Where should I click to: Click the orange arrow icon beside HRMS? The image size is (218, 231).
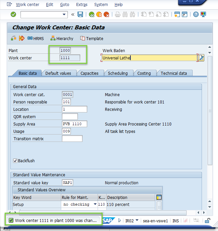click(x=21, y=38)
